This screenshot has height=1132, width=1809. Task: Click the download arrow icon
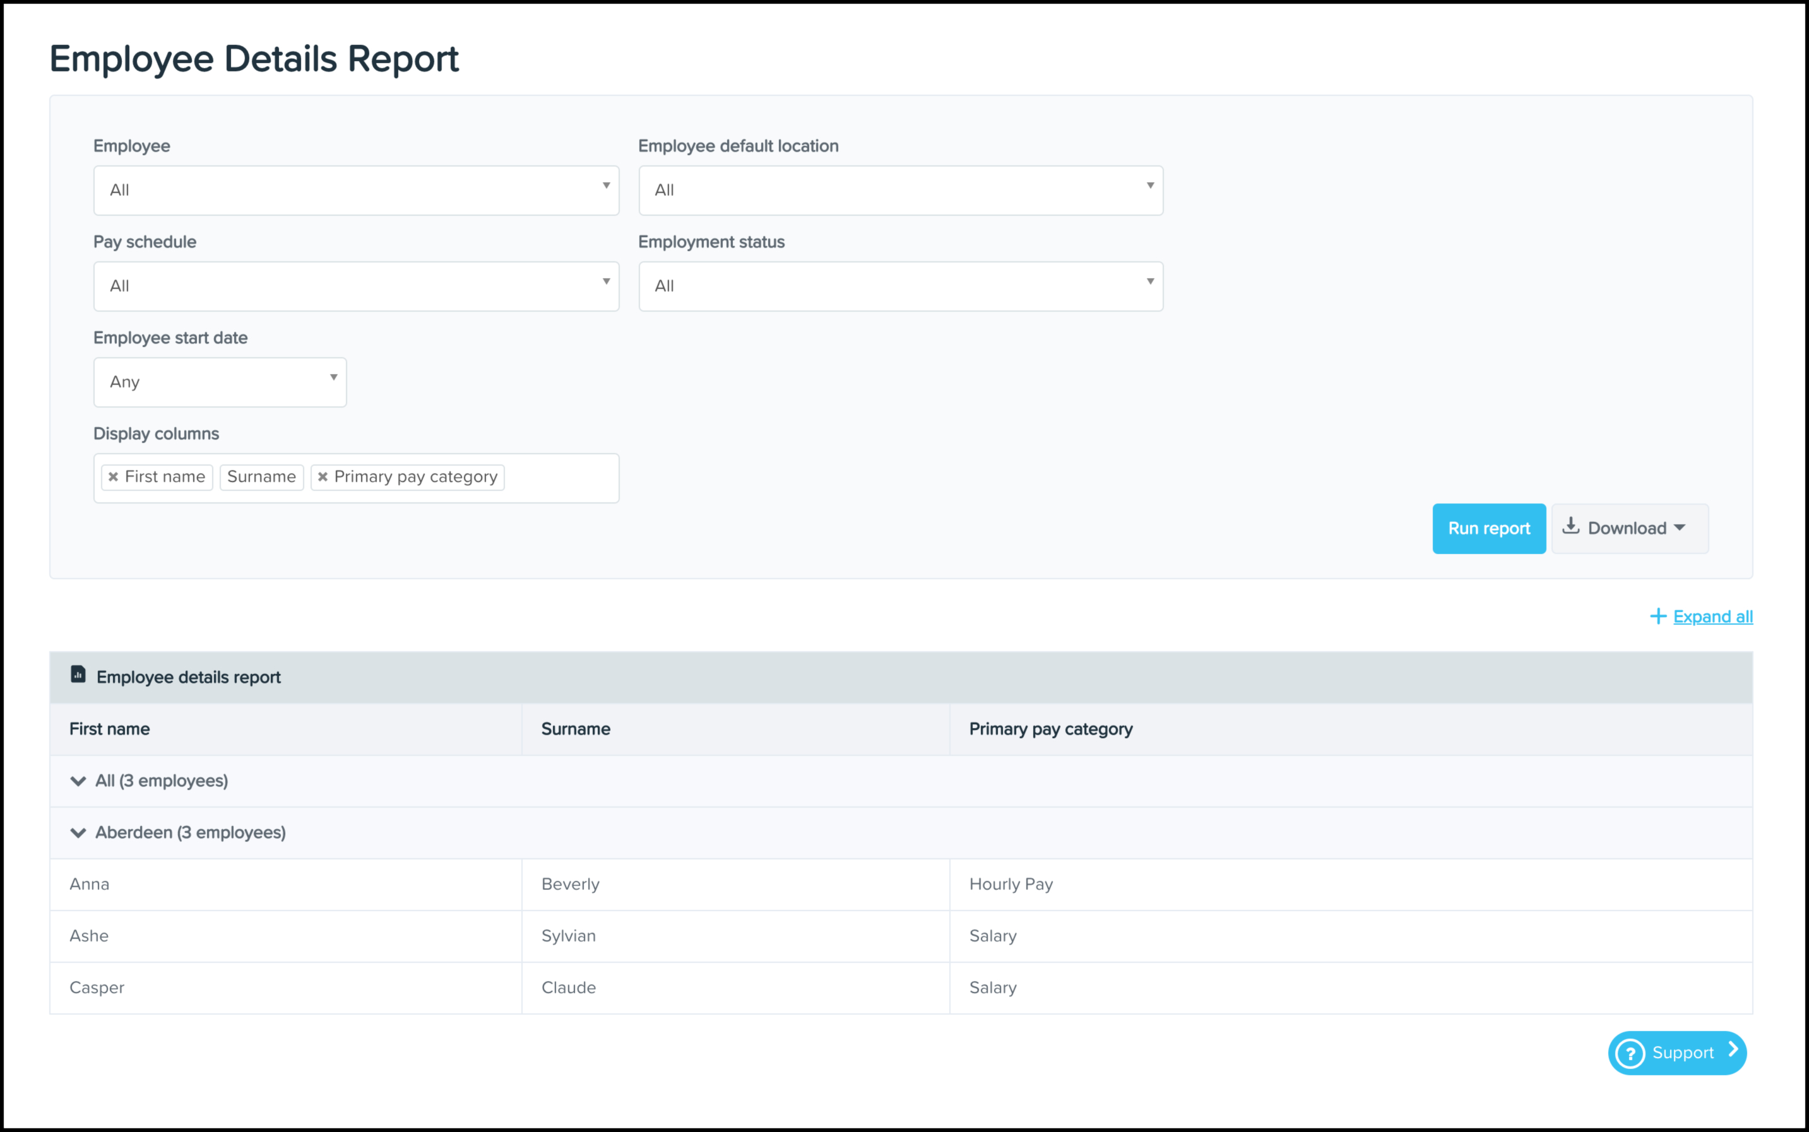click(x=1571, y=526)
